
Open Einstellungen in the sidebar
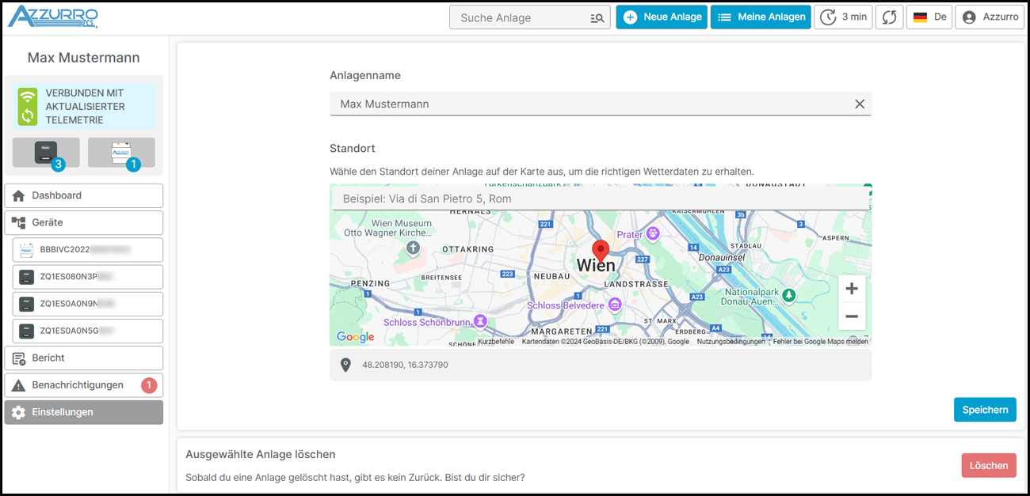(84, 412)
